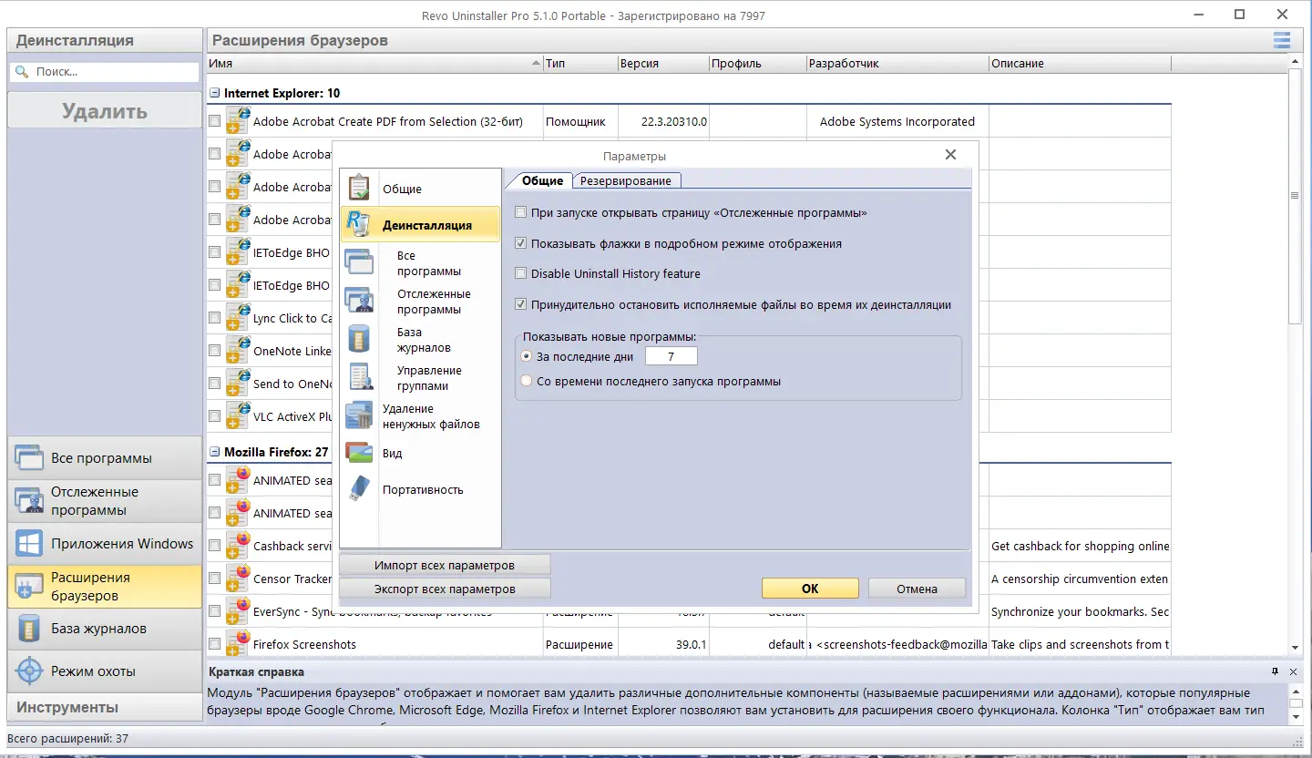Click the status bar text Всего расширений: 37

(x=67, y=738)
